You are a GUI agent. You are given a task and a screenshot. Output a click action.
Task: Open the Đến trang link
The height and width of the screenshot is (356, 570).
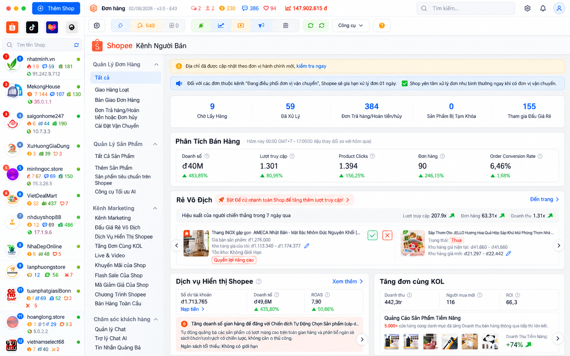[x=544, y=199]
